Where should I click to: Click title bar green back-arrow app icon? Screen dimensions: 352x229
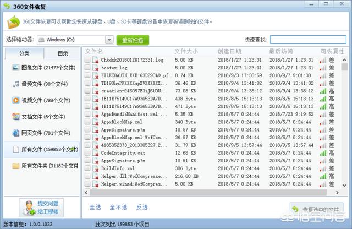(7, 6)
